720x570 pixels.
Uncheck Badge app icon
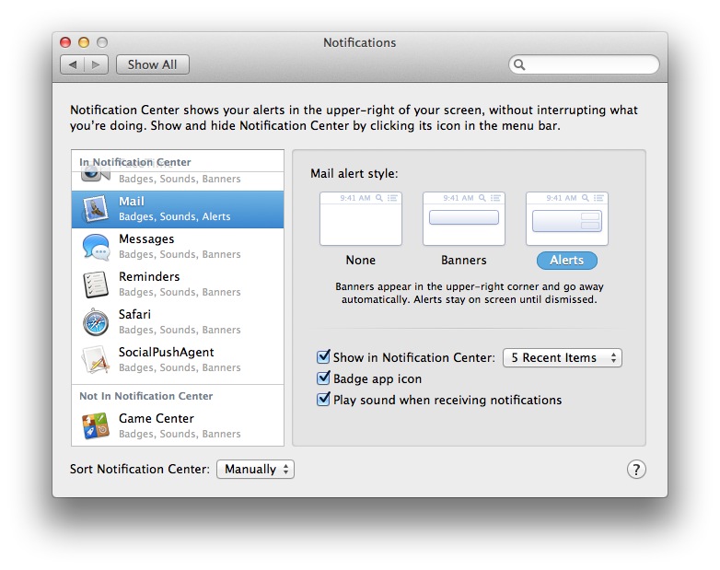tap(323, 378)
